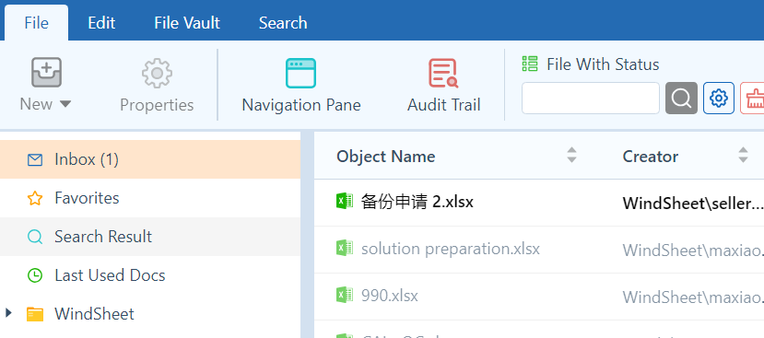Open the blue gear search settings
This screenshot has height=338, width=764.
[x=718, y=99]
